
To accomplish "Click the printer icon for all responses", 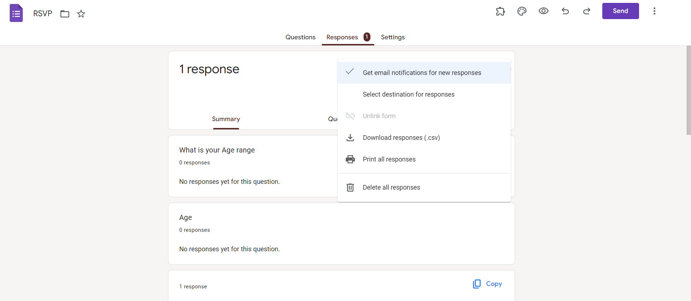I will point(350,159).
